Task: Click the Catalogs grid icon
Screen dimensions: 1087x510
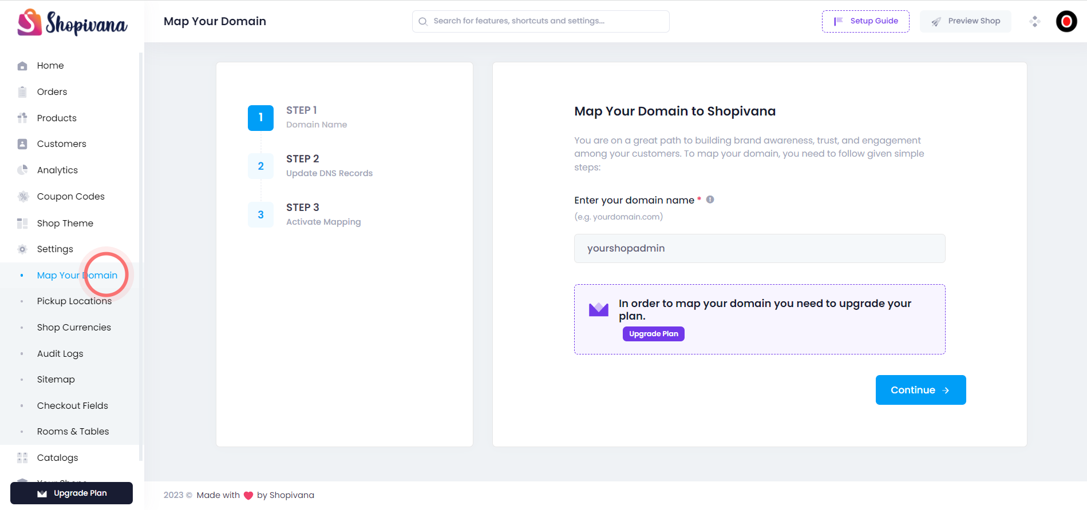Action: pos(22,457)
